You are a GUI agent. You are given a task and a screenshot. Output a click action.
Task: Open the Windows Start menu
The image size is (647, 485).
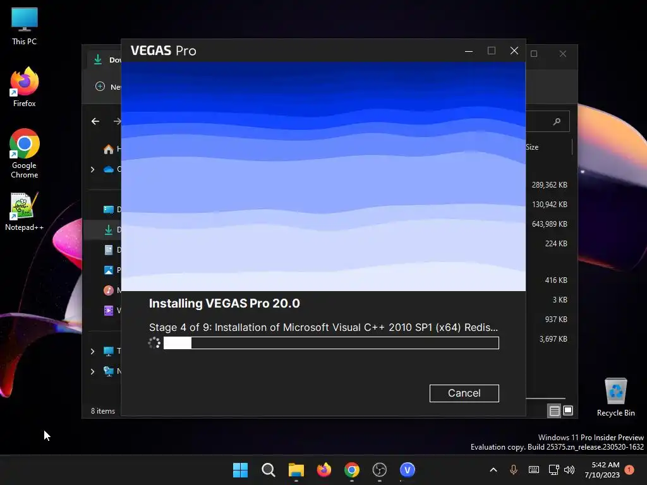(240, 470)
